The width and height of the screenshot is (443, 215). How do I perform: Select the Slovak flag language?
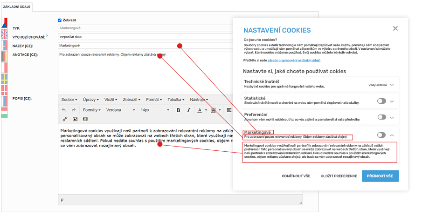coord(4,45)
